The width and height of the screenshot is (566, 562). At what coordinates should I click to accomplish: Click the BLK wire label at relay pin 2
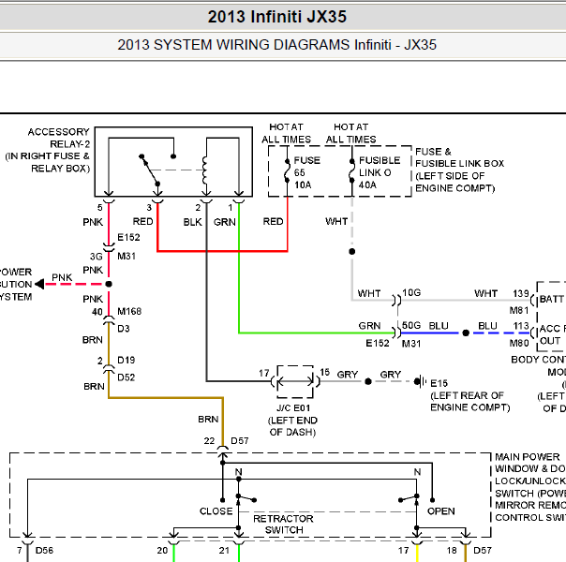coord(192,222)
